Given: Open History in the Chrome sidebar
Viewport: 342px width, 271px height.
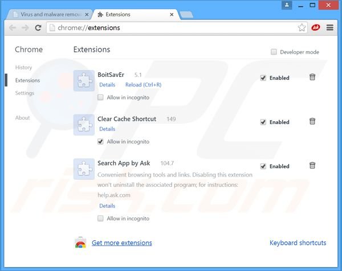Looking at the screenshot, I should (23, 67).
